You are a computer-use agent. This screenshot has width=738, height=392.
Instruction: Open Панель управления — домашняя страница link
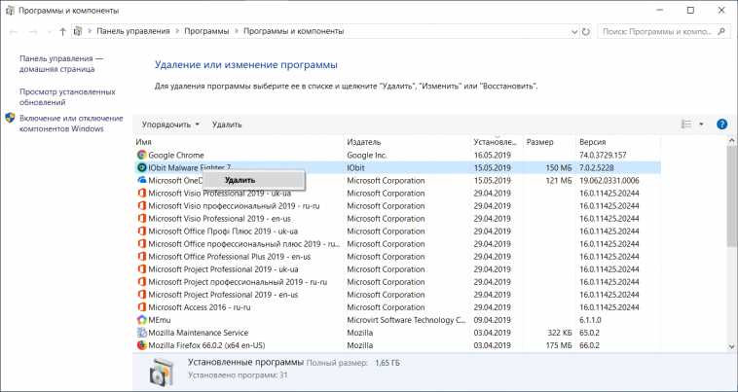(x=61, y=63)
